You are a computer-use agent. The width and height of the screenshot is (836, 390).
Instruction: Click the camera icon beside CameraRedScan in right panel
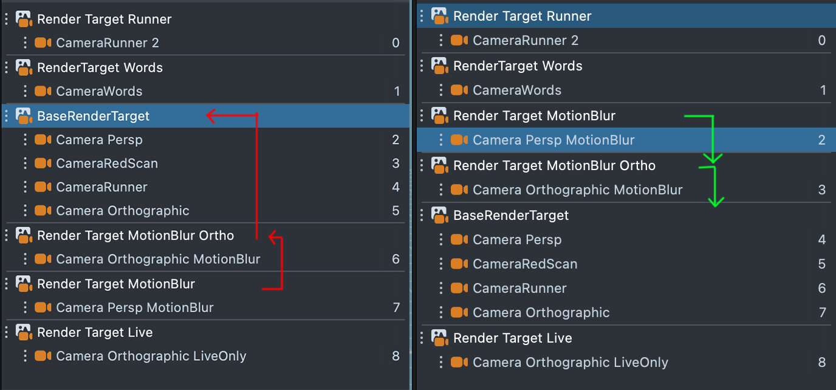point(459,264)
